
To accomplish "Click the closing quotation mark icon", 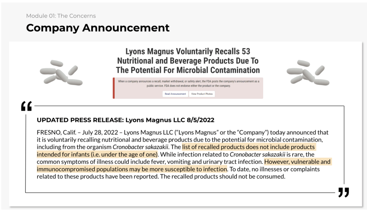I will click(344, 192).
